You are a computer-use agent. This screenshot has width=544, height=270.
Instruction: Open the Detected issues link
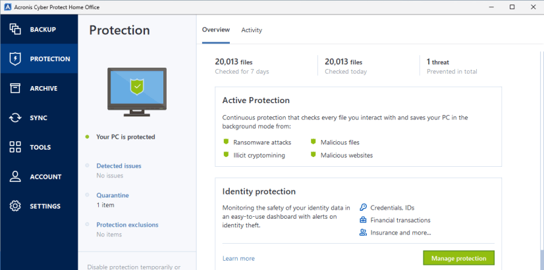tap(119, 166)
